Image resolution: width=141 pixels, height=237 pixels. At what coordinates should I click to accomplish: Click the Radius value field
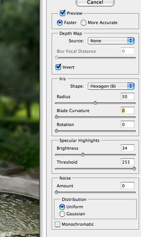click(127, 97)
